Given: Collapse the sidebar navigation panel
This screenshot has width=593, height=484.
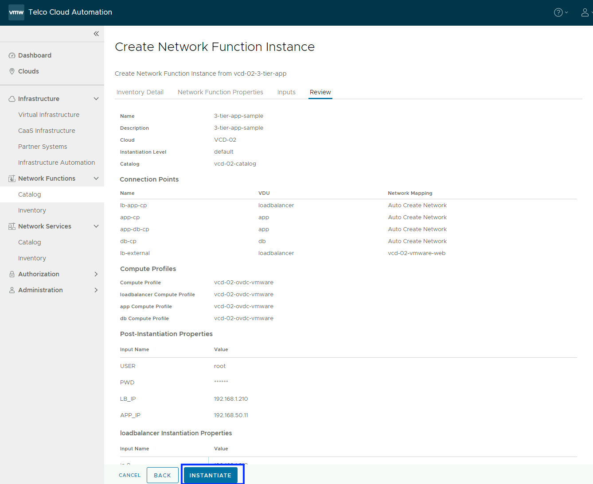Looking at the screenshot, I should [x=96, y=34].
